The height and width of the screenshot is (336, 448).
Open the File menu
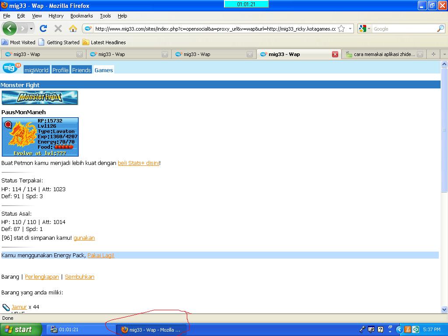[7, 16]
